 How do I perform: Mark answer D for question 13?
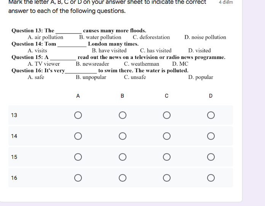tap(211, 115)
